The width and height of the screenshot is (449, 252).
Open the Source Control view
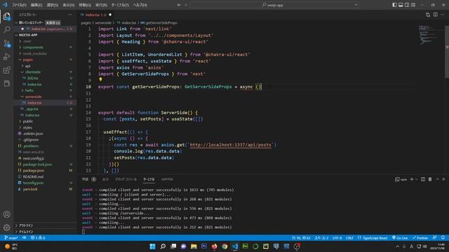(6, 43)
